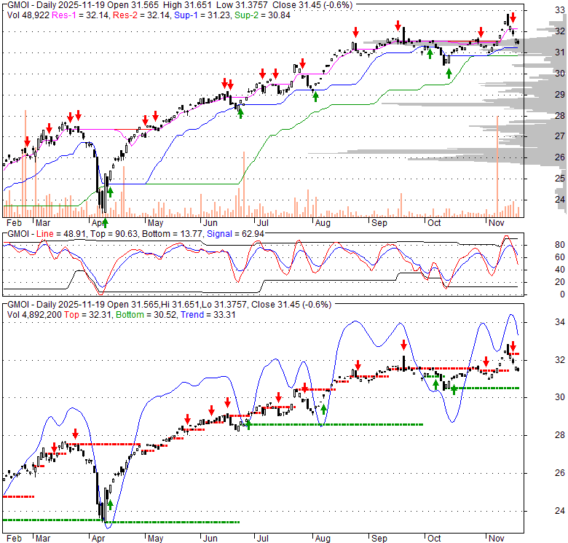
Task: Click the Feb month label under the top chart
Action: [14, 223]
